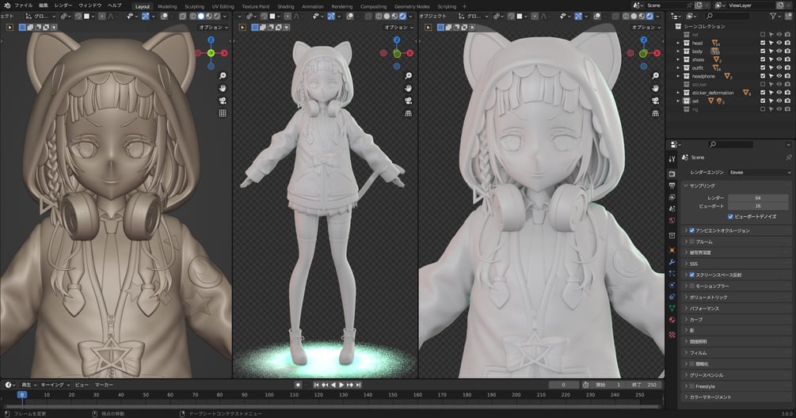Click the pan hand icon in middle viewport
The width and height of the screenshot is (796, 418).
click(408, 88)
